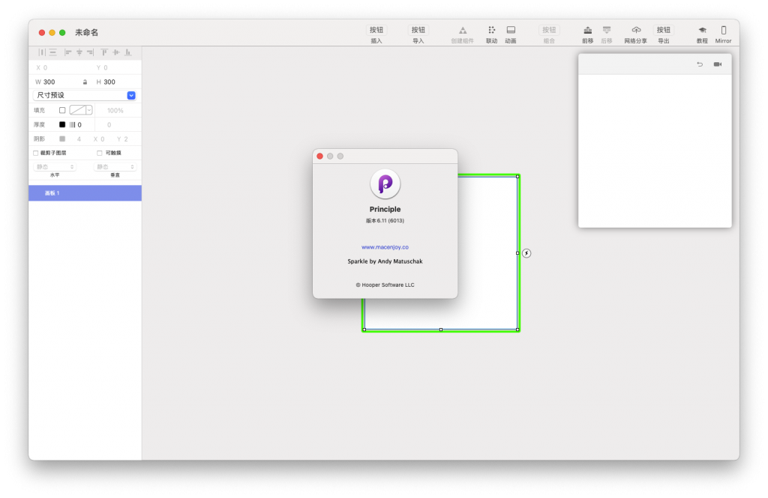
Task: Click the record video icon in preview
Action: (718, 64)
